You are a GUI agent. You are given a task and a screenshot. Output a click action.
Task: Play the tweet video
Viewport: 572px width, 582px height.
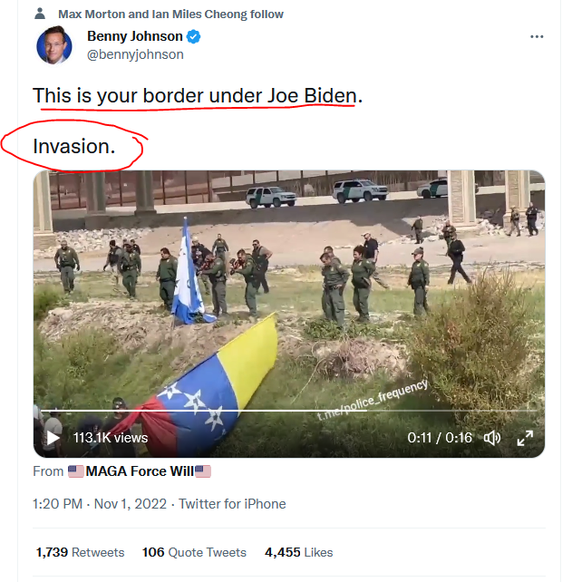pos(53,438)
